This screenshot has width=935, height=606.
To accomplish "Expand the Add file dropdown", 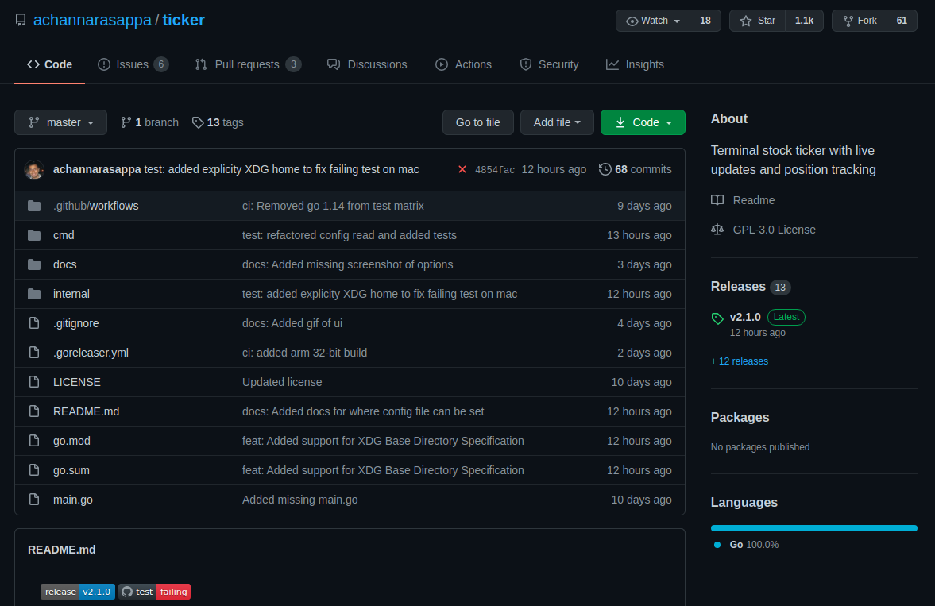I will pyautogui.click(x=557, y=122).
